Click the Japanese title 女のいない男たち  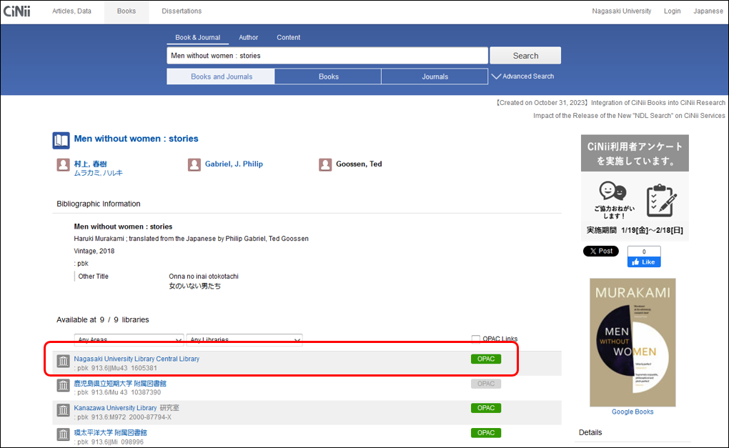pos(195,287)
